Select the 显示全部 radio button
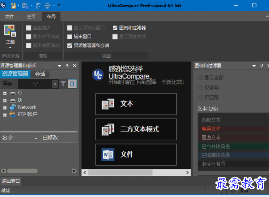Viewport: 269px width, 197px height. pos(201,78)
